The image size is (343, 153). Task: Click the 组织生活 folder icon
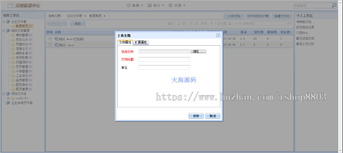coord(13,53)
